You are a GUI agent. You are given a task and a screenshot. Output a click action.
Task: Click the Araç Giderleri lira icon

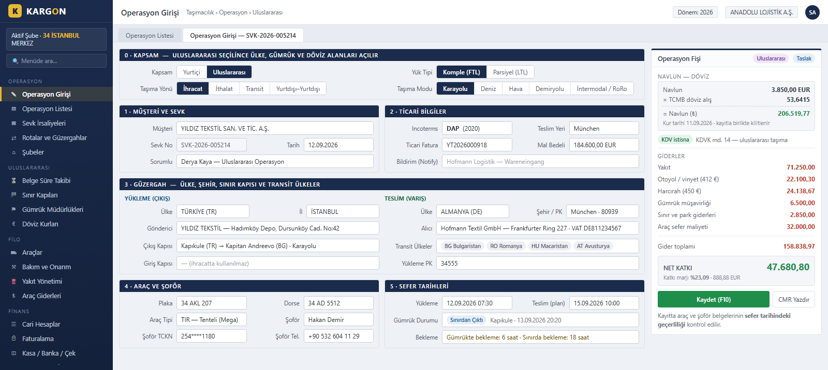(14, 296)
